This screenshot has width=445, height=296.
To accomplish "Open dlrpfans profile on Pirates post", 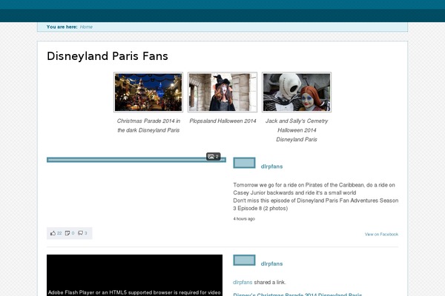I will point(271,166).
